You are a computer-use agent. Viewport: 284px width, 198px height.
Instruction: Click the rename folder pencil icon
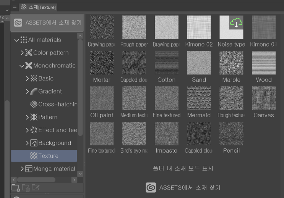pyautogui.click(x=36, y=187)
